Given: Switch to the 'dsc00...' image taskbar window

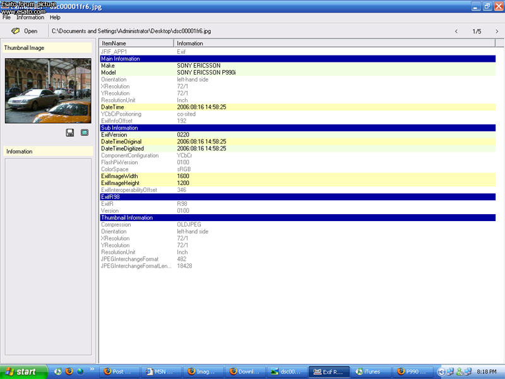Looking at the screenshot, I should pyautogui.click(x=287, y=371).
